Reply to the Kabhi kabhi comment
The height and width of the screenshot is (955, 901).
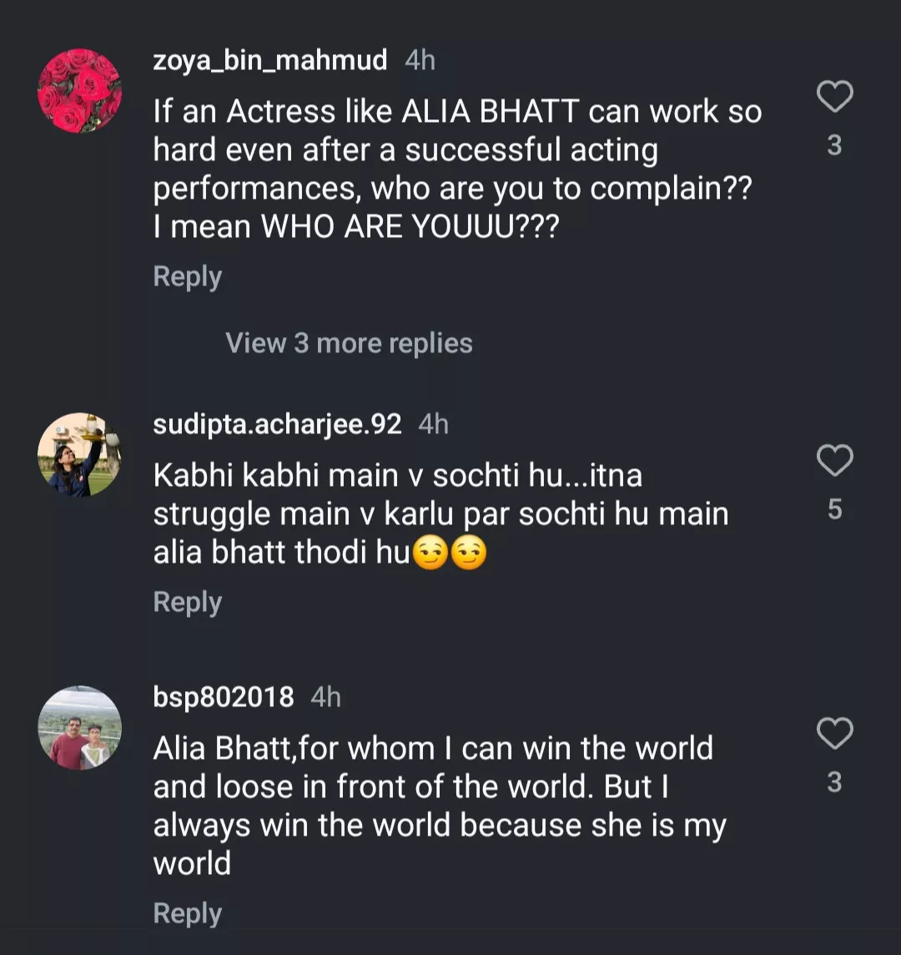tap(187, 602)
